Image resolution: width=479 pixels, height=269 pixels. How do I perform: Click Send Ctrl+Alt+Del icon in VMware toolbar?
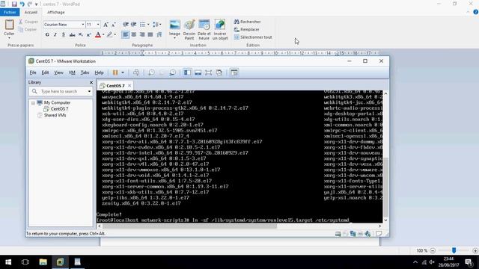click(136, 72)
